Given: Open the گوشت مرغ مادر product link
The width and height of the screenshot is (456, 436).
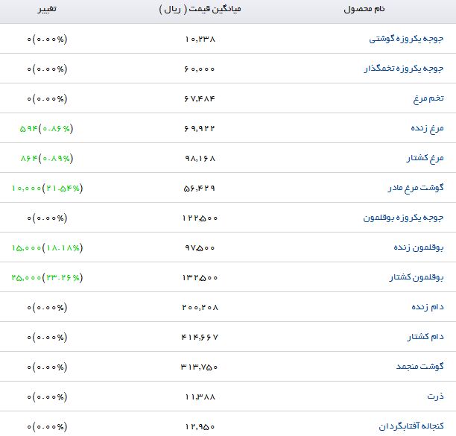Looking at the screenshot, I should 416,188.
